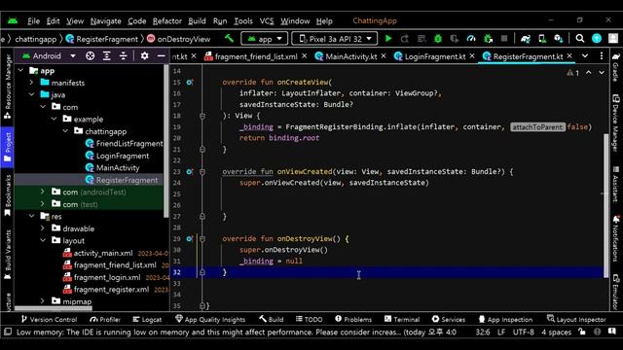623x350 pixels.
Task: Toggle the Bookmarks tool window
Action: pyautogui.click(x=7, y=195)
